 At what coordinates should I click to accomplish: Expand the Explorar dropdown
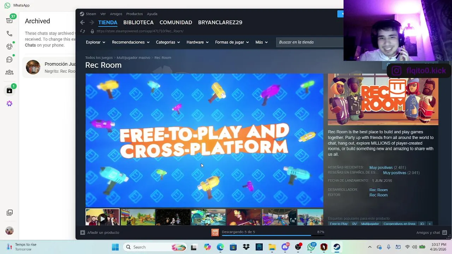(95, 42)
